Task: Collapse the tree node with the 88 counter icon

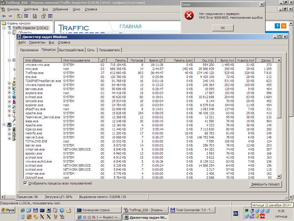Action: click(x=9, y=60)
